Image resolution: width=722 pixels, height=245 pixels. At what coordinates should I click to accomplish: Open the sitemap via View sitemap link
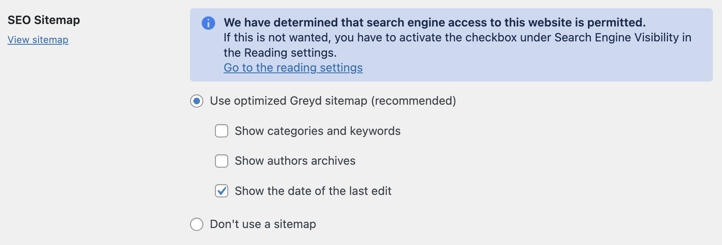[38, 40]
